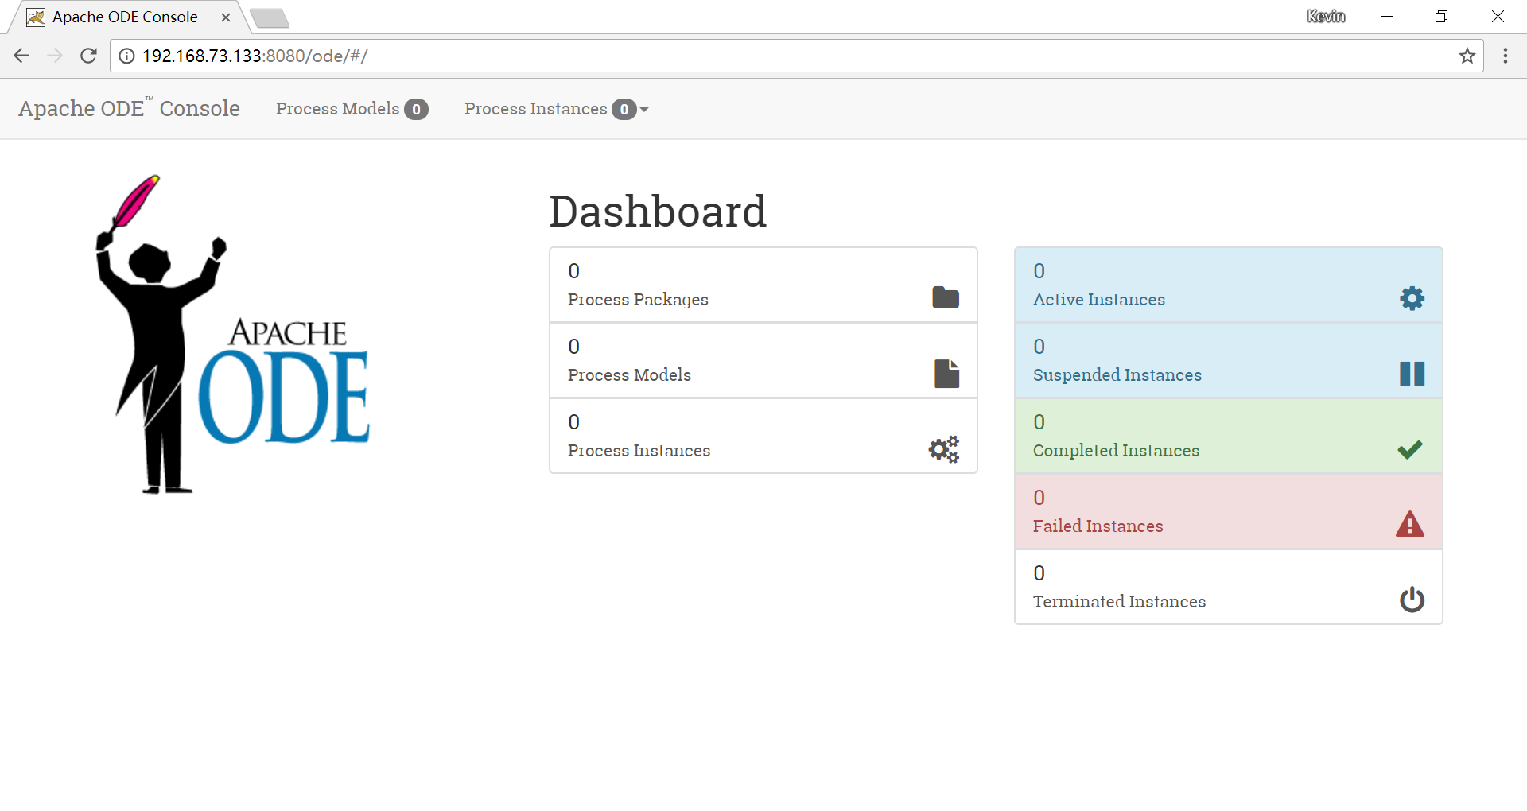Click the document icon beside Process Models
This screenshot has height=811, width=1527.
click(946, 374)
